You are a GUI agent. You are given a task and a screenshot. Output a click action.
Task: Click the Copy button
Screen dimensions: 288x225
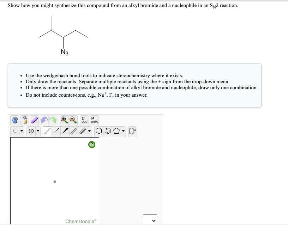pyautogui.click(x=83, y=120)
